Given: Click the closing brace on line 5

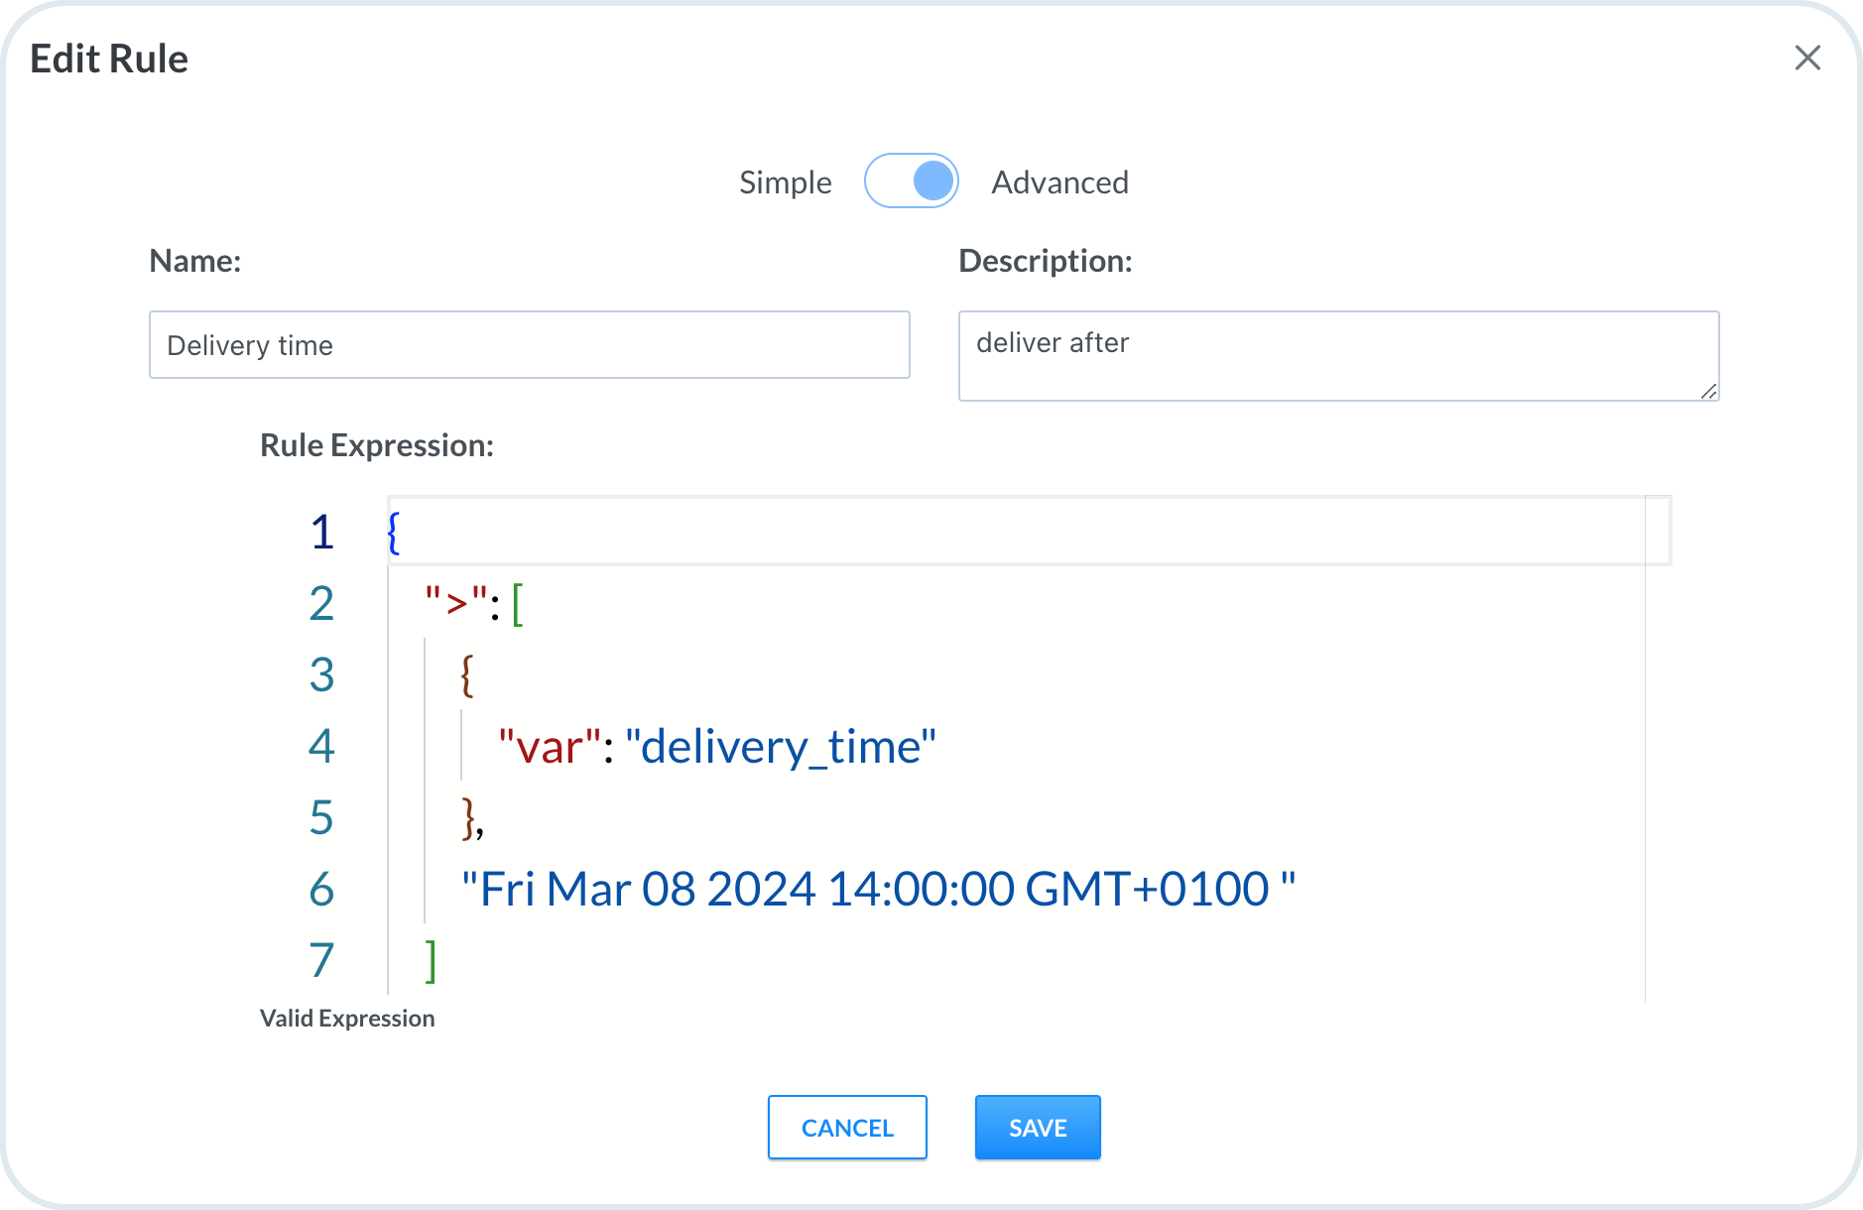Looking at the screenshot, I should click(468, 818).
